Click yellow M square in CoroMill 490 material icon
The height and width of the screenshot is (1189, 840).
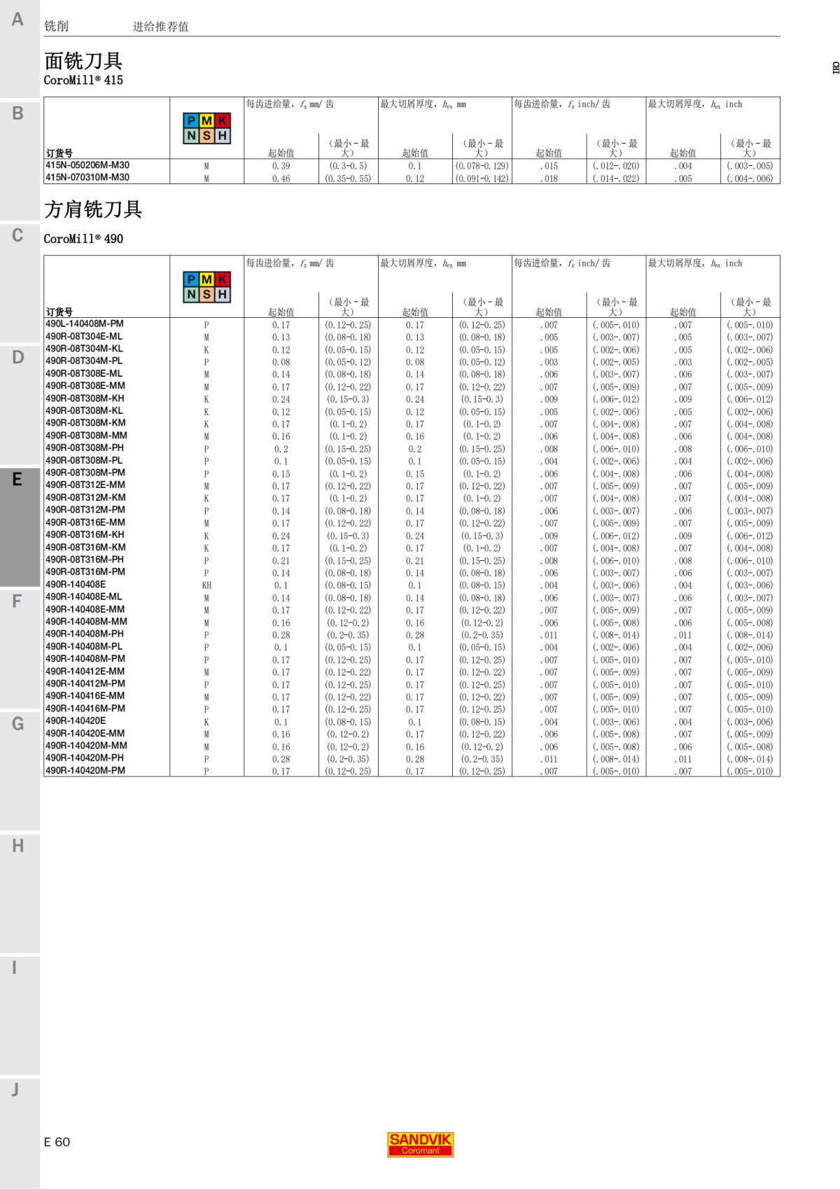tap(206, 279)
